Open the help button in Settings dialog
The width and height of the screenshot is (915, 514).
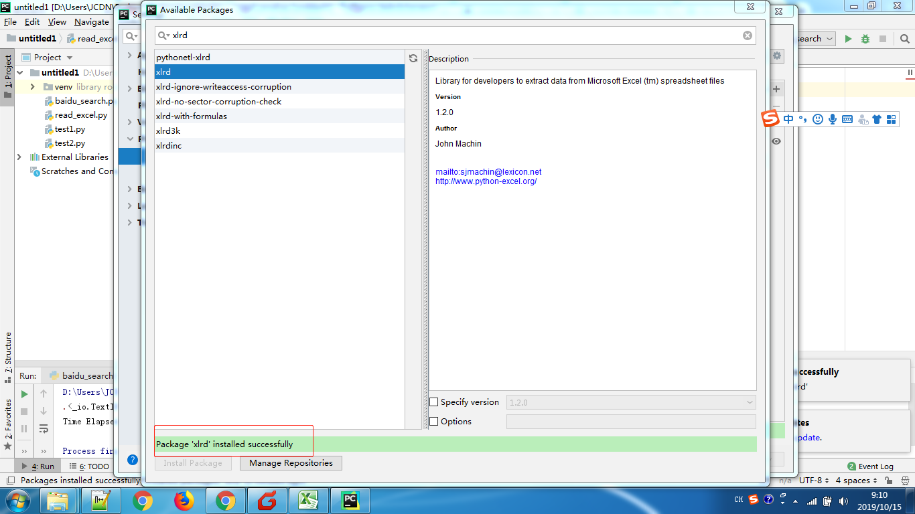click(x=133, y=460)
